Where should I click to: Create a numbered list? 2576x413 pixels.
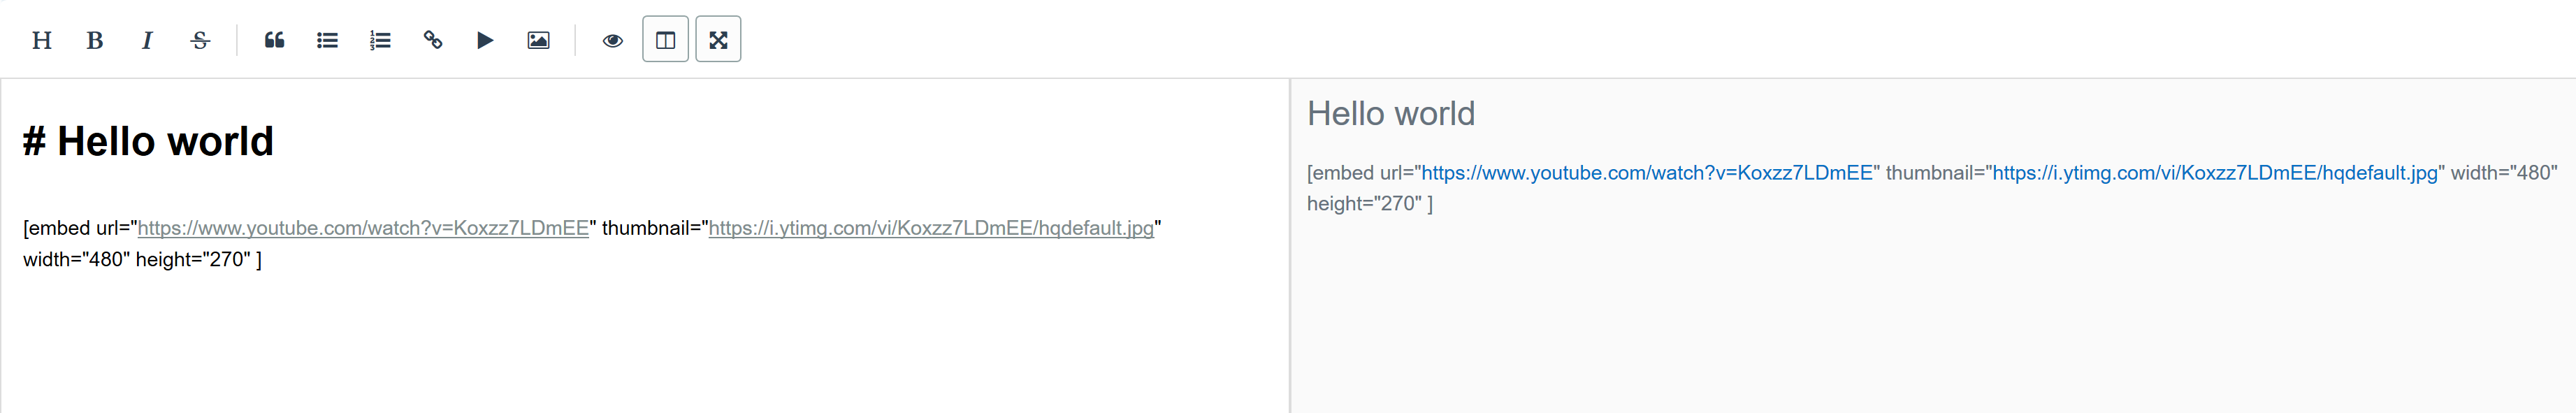[380, 39]
